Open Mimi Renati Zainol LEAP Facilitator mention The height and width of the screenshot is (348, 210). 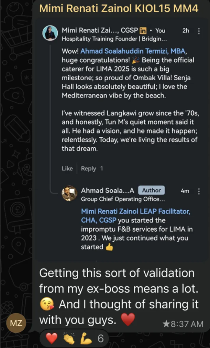pos(135,212)
